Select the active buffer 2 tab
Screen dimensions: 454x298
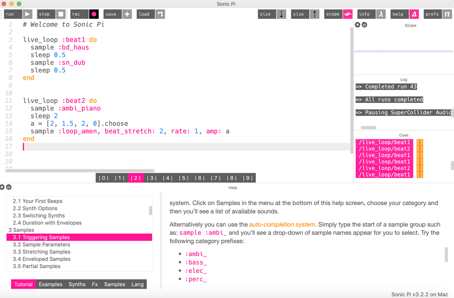click(x=135, y=178)
